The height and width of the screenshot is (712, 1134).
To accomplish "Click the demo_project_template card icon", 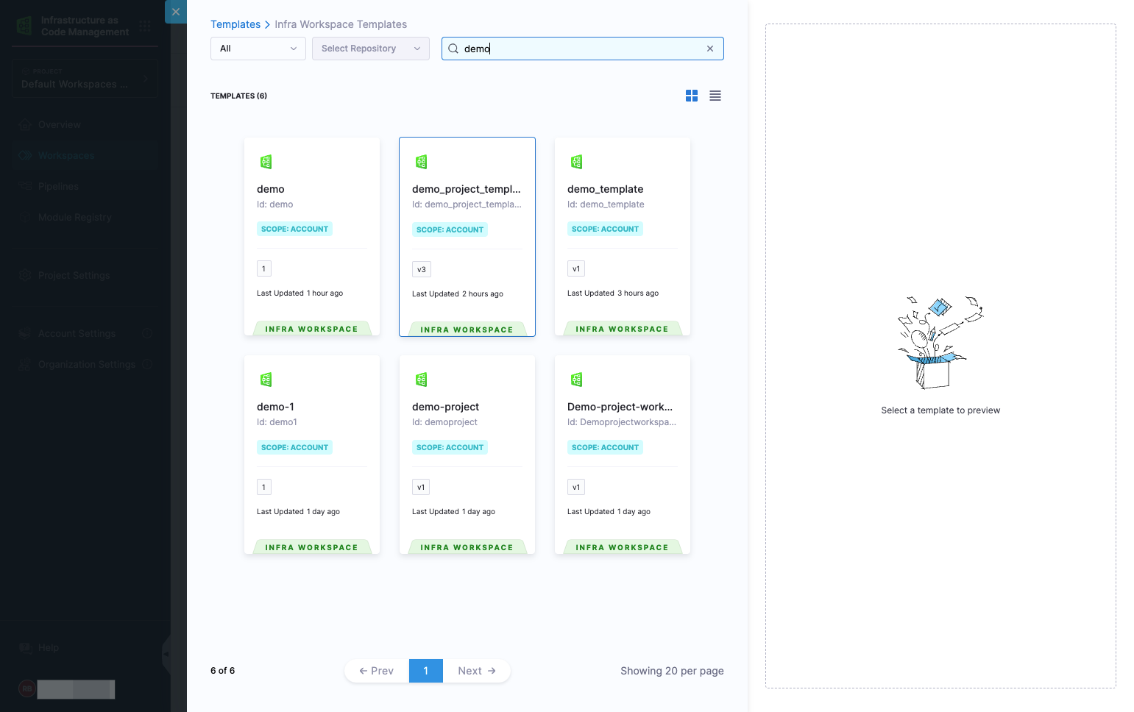I will (x=422, y=162).
